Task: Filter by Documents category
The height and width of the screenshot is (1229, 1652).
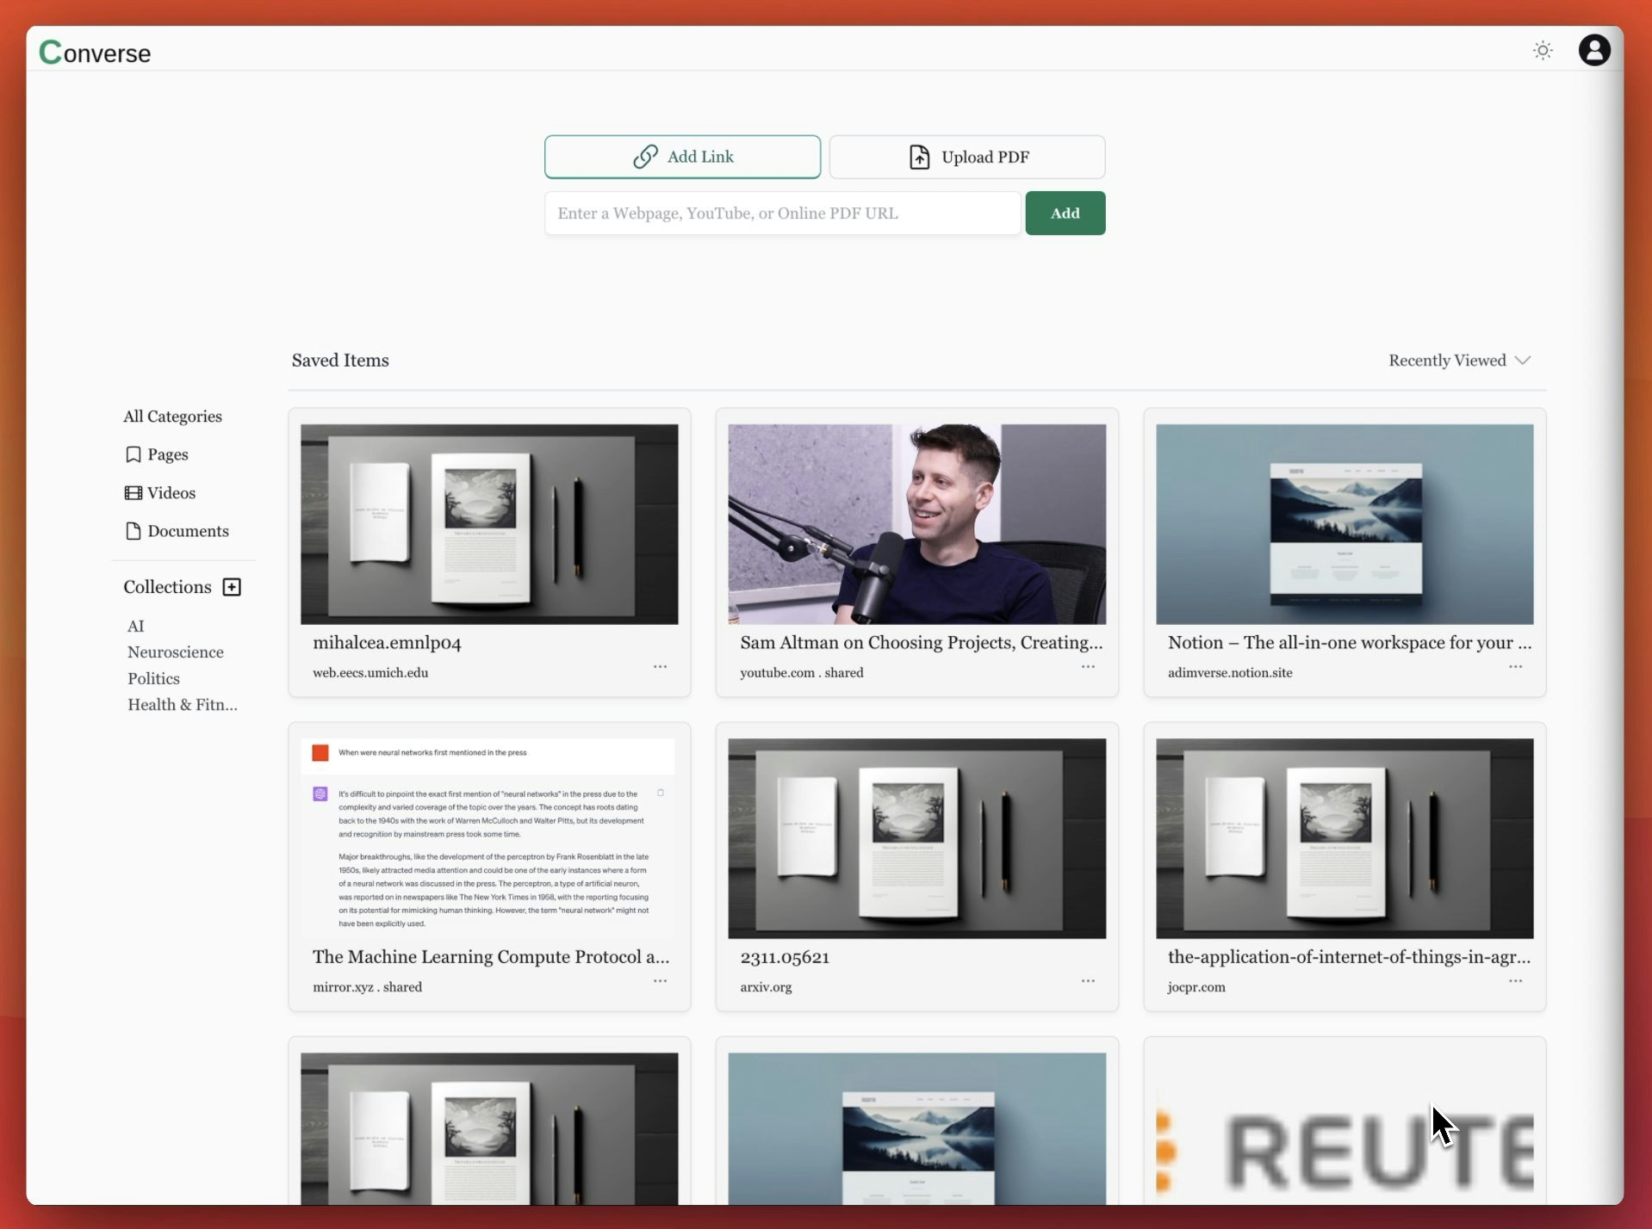Action: (177, 531)
